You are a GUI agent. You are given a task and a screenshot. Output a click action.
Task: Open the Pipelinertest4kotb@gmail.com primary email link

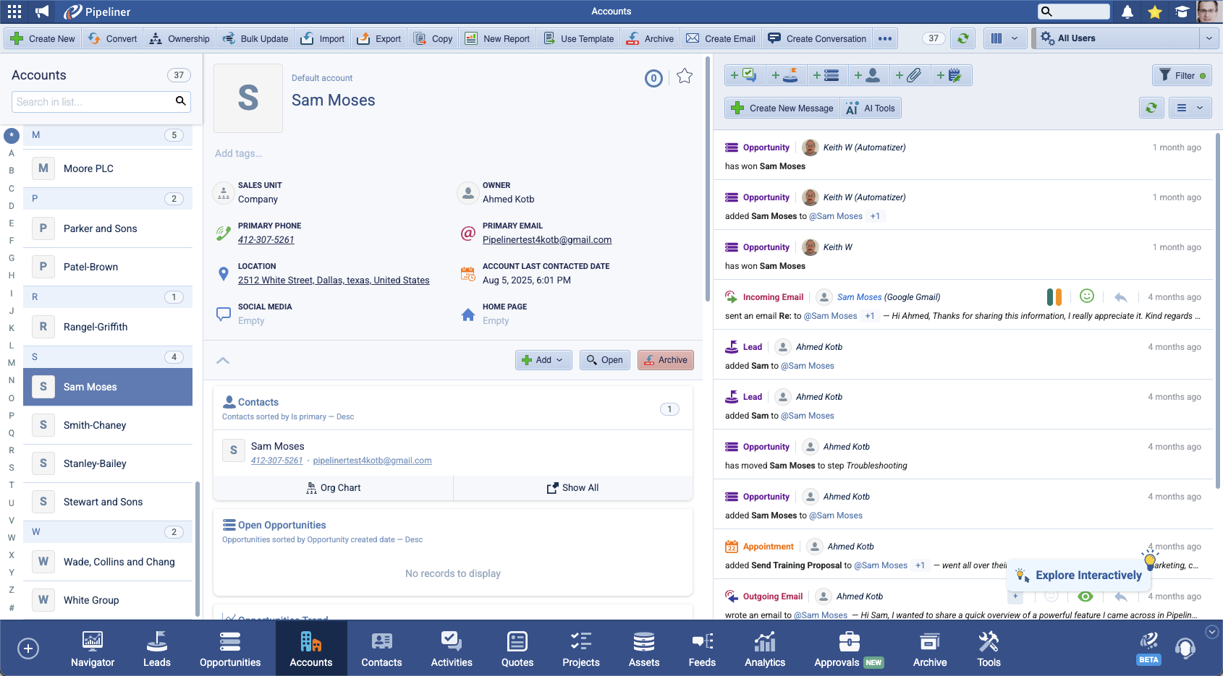pyautogui.click(x=547, y=240)
